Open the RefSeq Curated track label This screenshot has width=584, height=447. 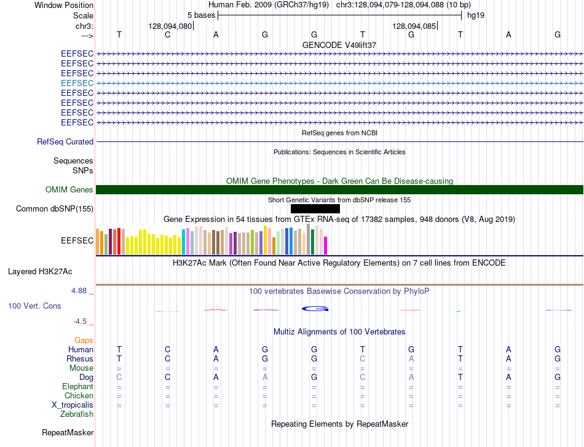click(65, 141)
